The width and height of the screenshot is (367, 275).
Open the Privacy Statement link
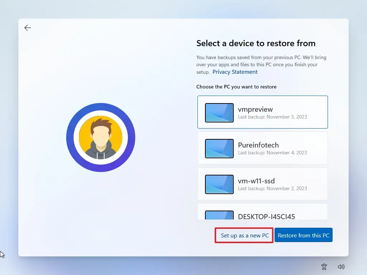click(235, 72)
